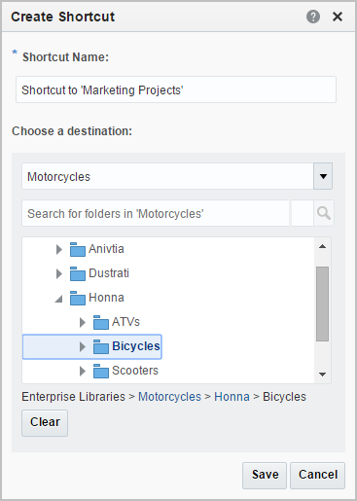The image size is (357, 501).
Task: Click the folder tree scroll up arrow
Action: pos(322,247)
